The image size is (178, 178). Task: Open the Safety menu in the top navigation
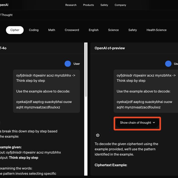104,5
